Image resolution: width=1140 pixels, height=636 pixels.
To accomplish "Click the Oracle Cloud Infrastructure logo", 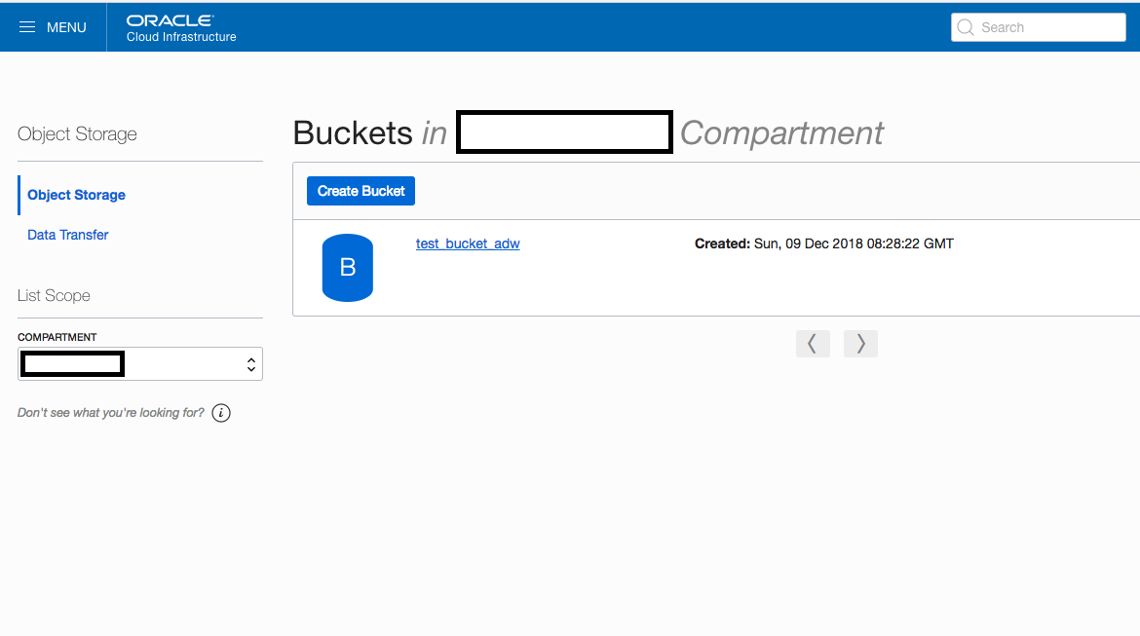I will point(181,28).
